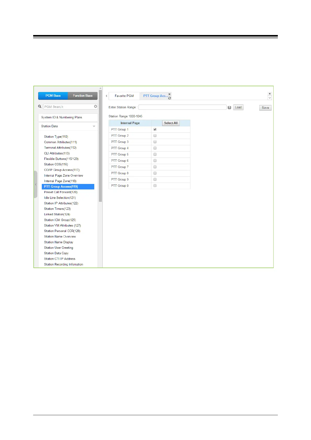Open Internal Page Zone Overview
The width and height of the screenshot is (311, 440).
(64, 176)
